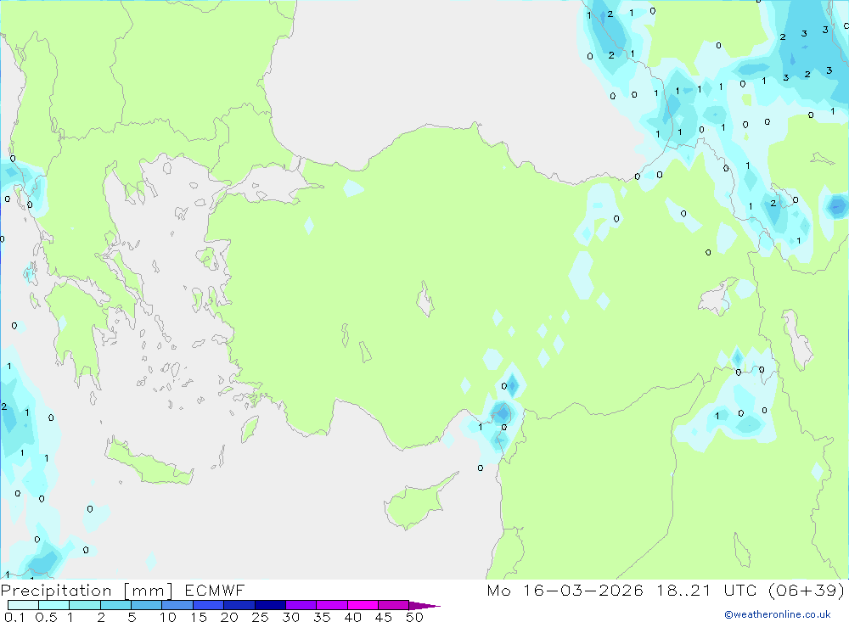The height and width of the screenshot is (622, 849).
Task: Select the 25–30 mm legend swatch
Action: (270, 605)
